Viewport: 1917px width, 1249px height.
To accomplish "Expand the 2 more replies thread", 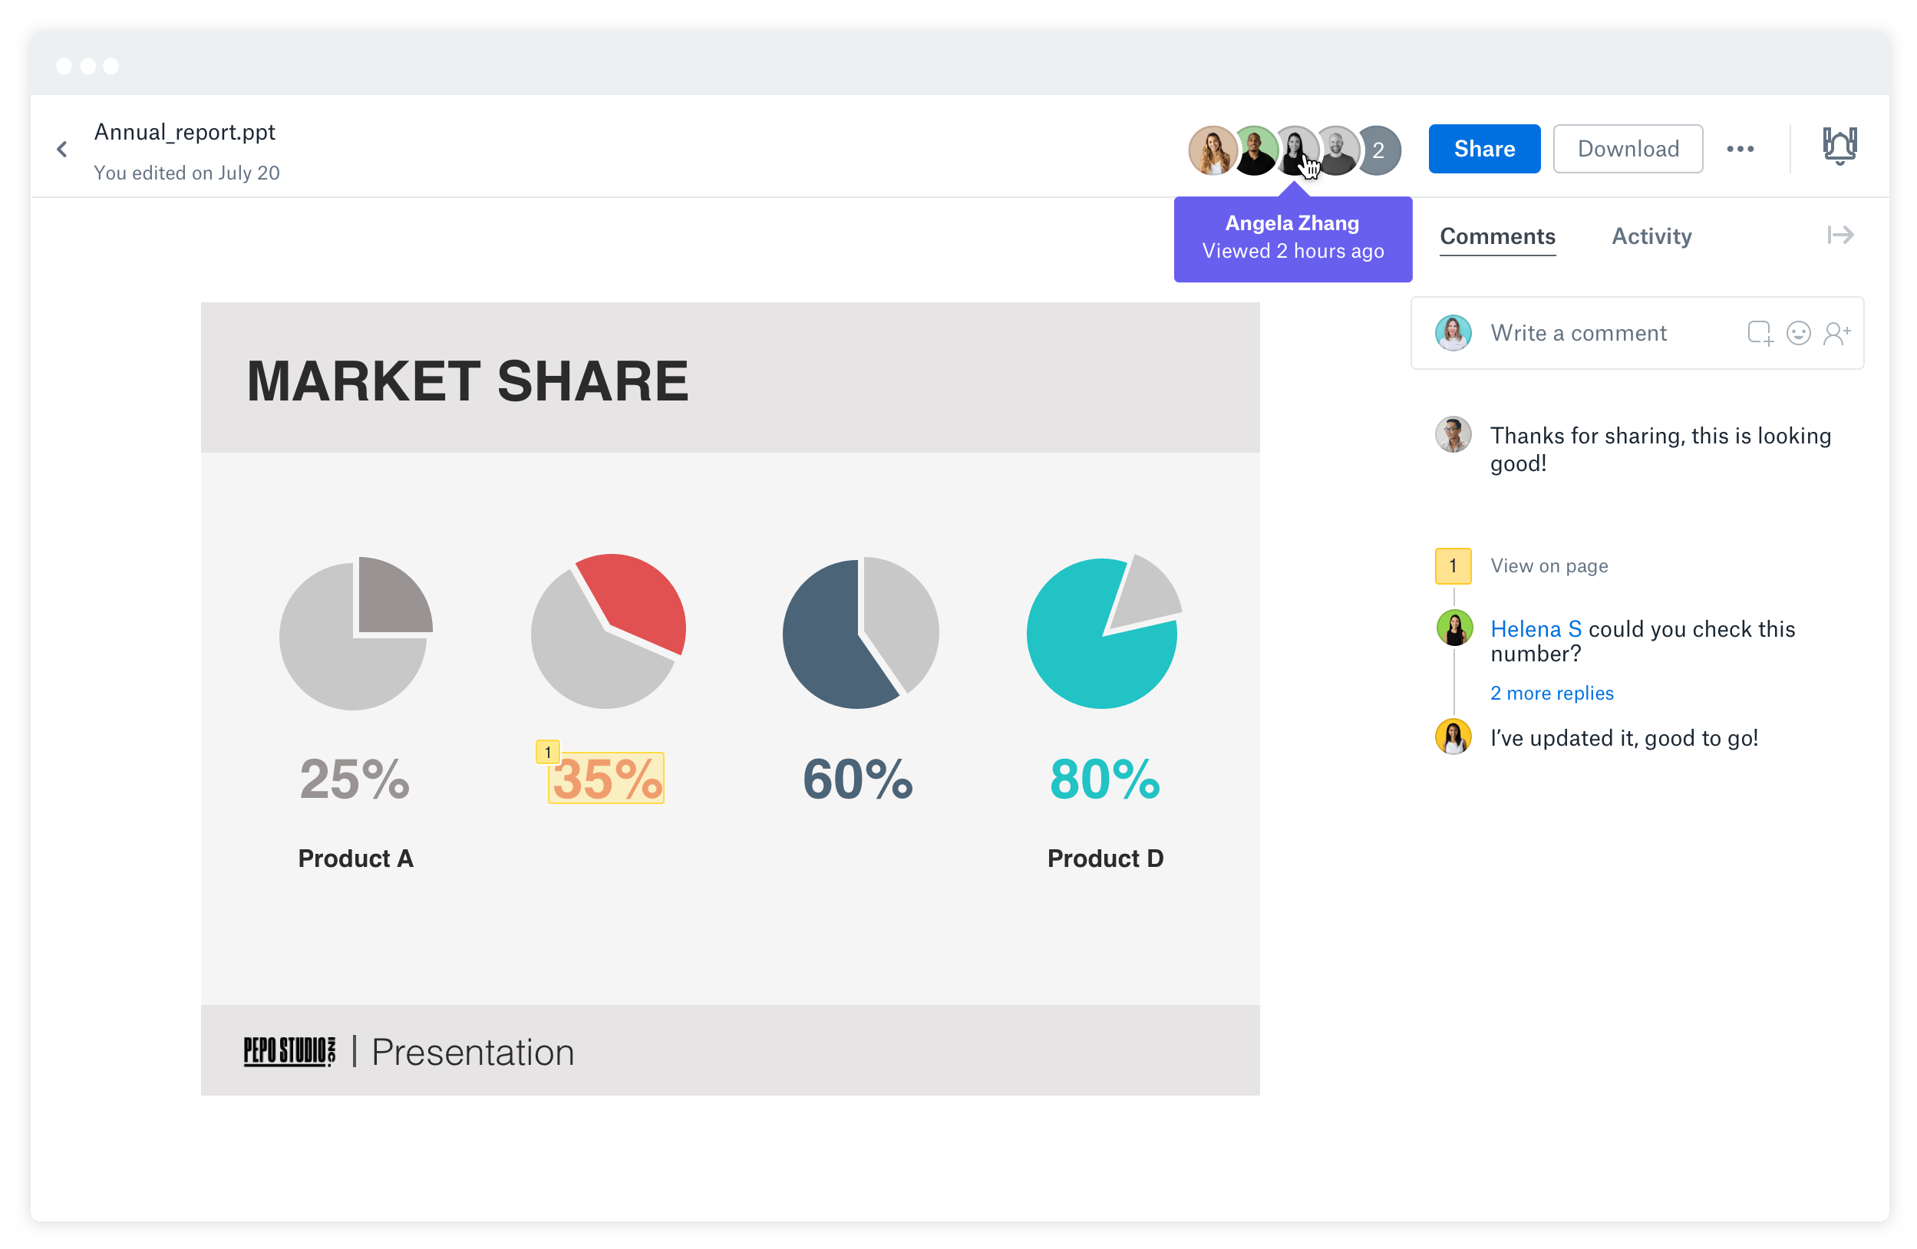I will pos(1551,693).
